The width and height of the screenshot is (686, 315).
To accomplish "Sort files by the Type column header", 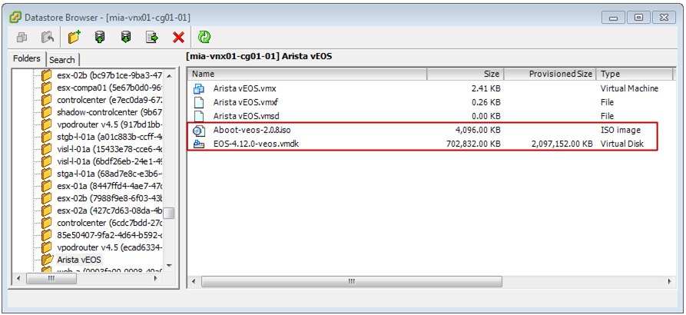I will coord(635,74).
